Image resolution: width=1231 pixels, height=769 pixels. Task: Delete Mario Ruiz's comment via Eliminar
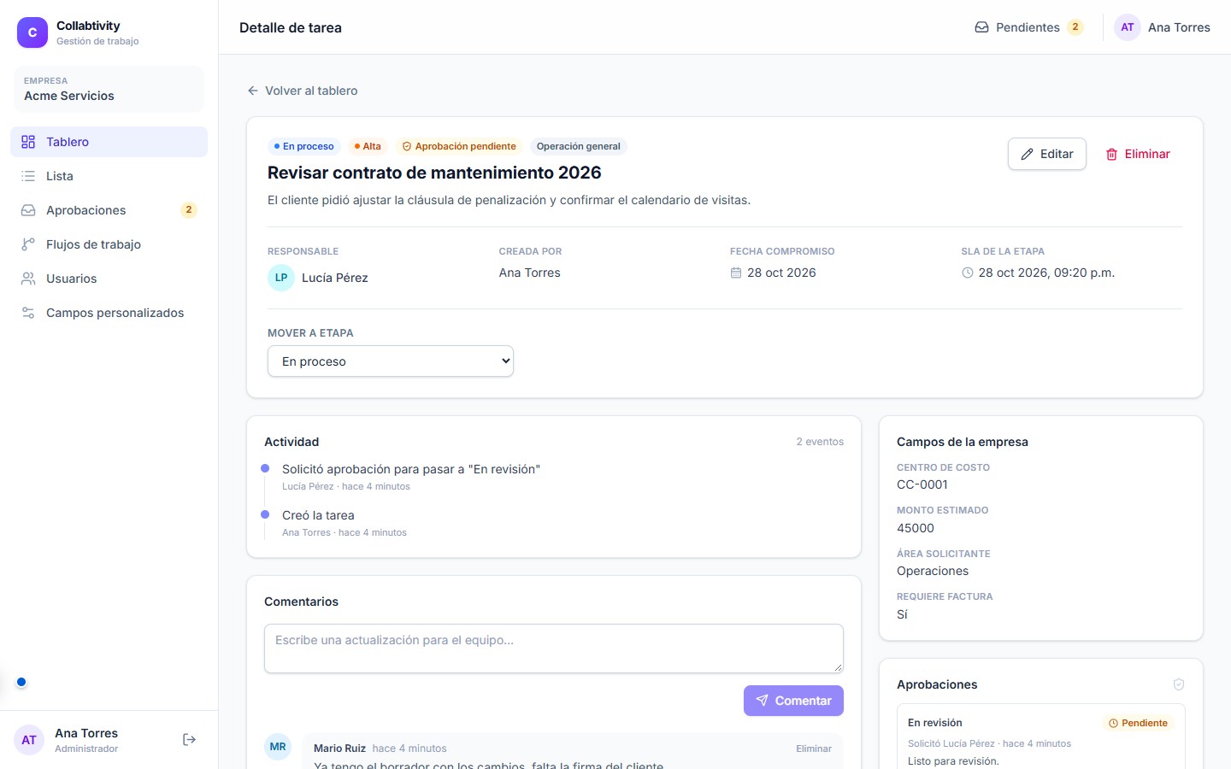[x=814, y=748]
